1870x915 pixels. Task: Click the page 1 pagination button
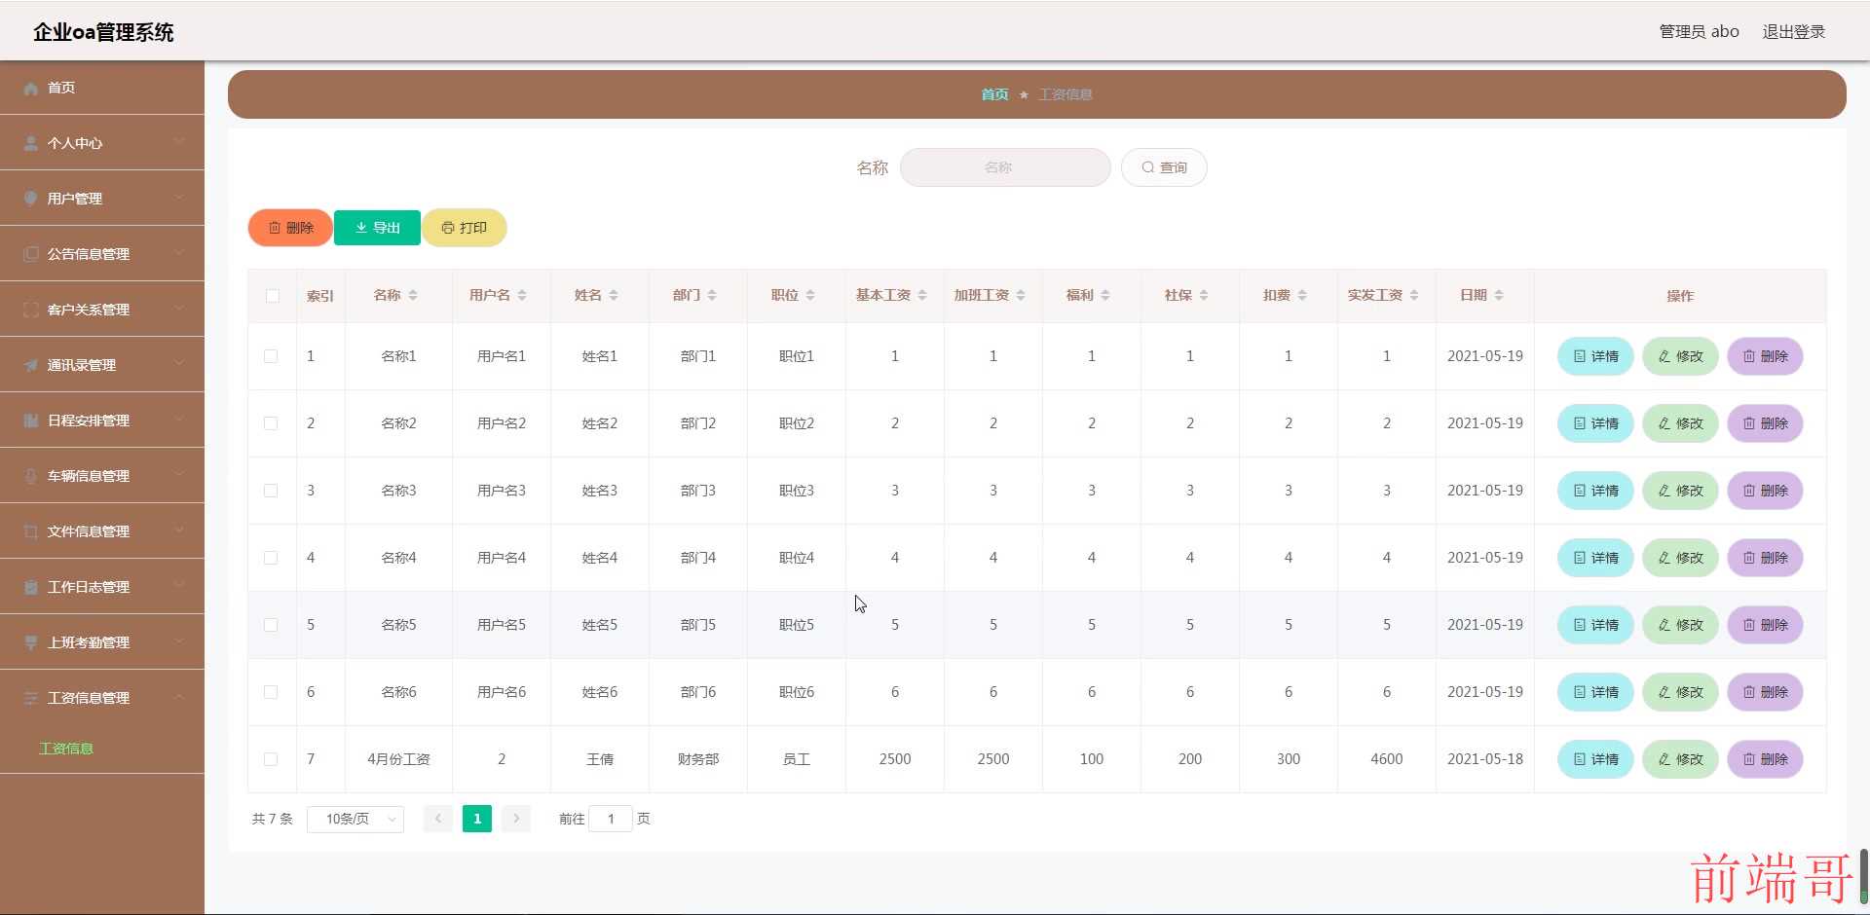(x=477, y=820)
